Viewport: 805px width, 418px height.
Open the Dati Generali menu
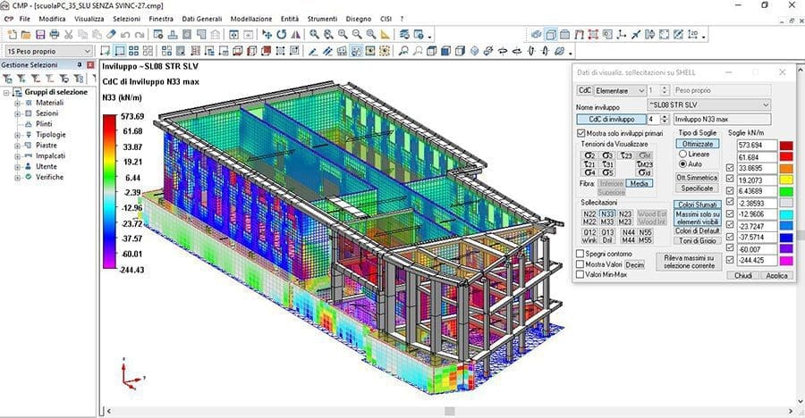[x=202, y=19]
